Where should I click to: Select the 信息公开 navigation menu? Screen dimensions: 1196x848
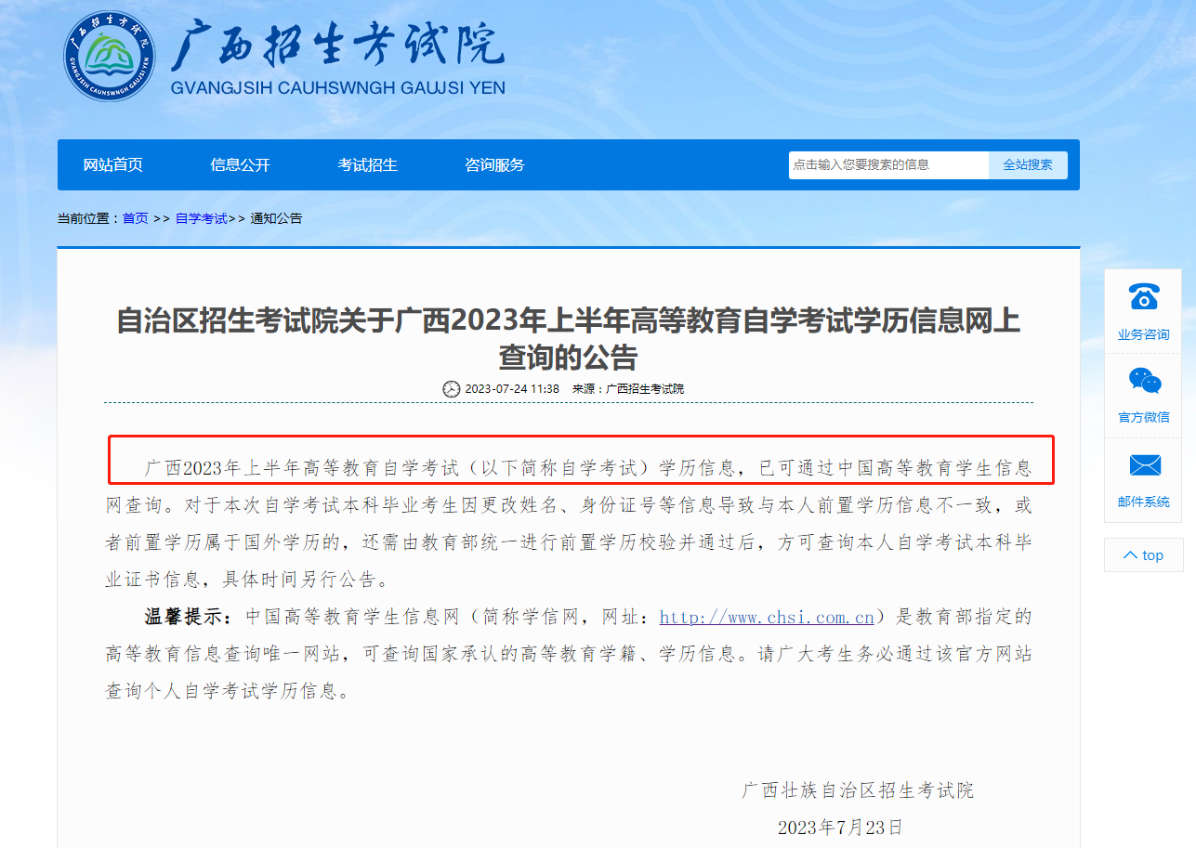(x=241, y=164)
